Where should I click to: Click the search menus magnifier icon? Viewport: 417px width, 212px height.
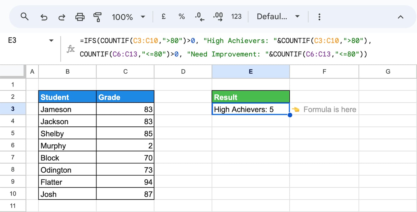(x=24, y=16)
